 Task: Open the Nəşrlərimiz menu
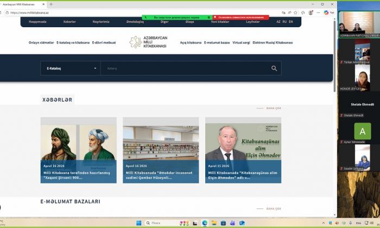(x=100, y=22)
